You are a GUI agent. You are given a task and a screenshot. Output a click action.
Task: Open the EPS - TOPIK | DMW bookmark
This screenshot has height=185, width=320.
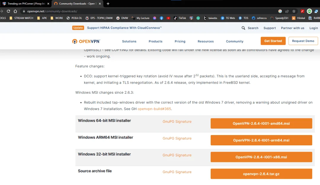coord(99,18)
